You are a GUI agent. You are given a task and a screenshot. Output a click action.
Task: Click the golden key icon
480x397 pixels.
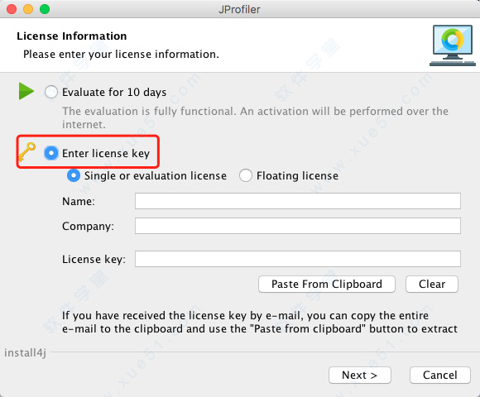[27, 152]
